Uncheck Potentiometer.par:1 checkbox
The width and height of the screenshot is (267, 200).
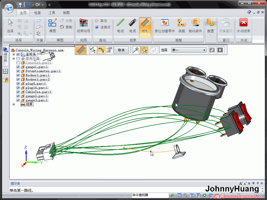click(18, 71)
